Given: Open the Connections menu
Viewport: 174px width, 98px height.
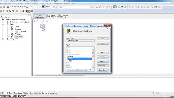Looking at the screenshot, I should [57, 4].
